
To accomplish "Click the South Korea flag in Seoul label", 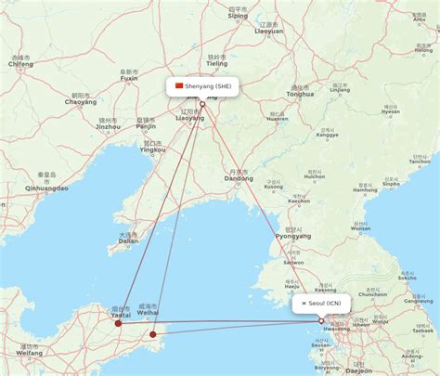I will tap(304, 304).
